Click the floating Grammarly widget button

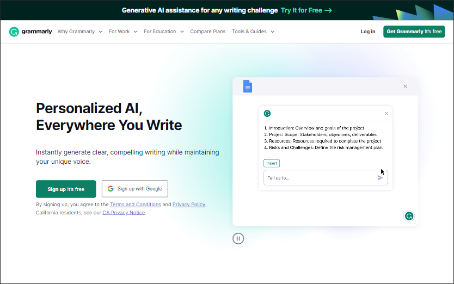tap(409, 216)
